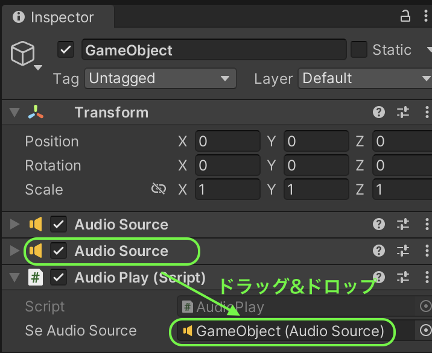Select the Inspector tab

58,17
